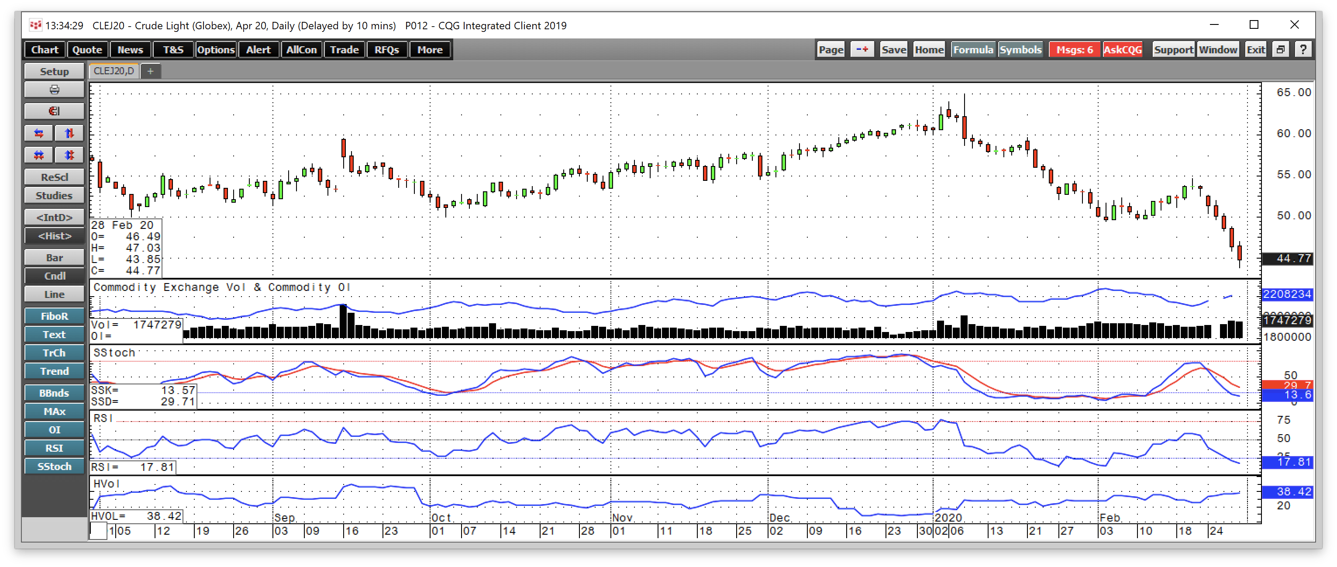Select the Trend line tool
Image resolution: width=1337 pixels, height=567 pixels.
(x=54, y=371)
